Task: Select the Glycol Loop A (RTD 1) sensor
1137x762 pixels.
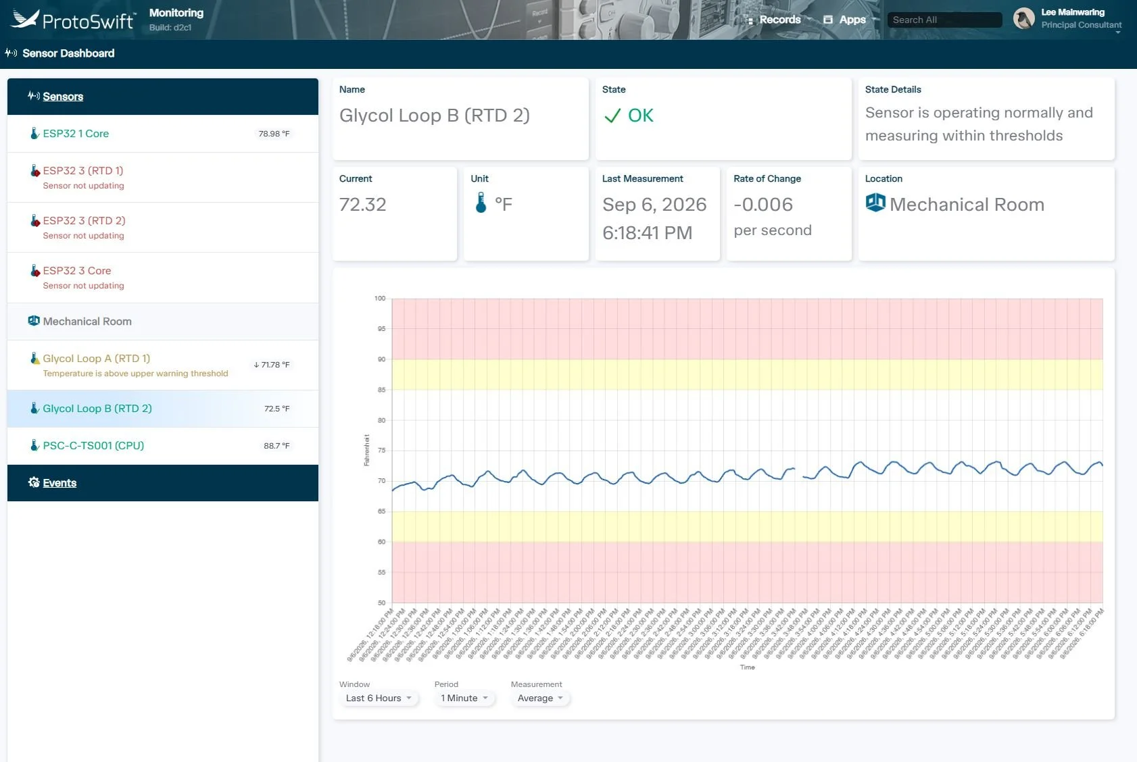Action: click(x=163, y=365)
